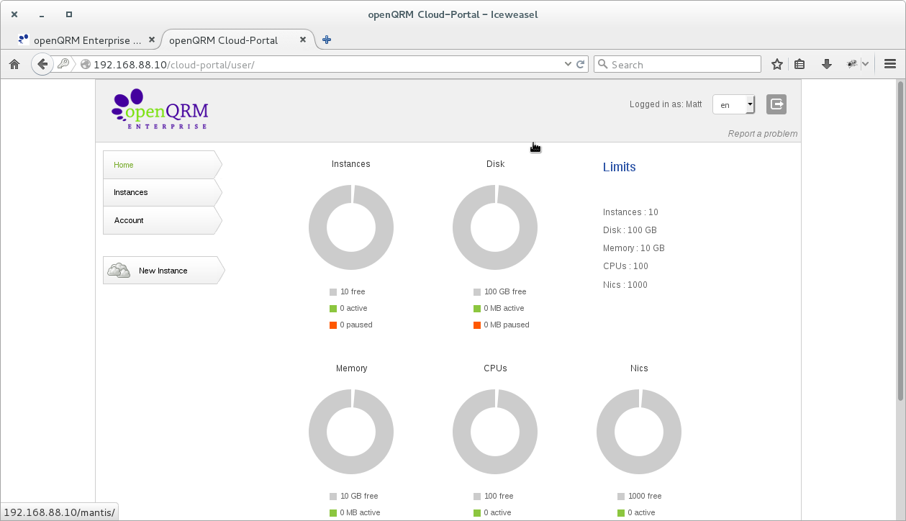Click the 'Instances : 10' limit text
Viewport: 906px width, 521px height.
(x=630, y=212)
